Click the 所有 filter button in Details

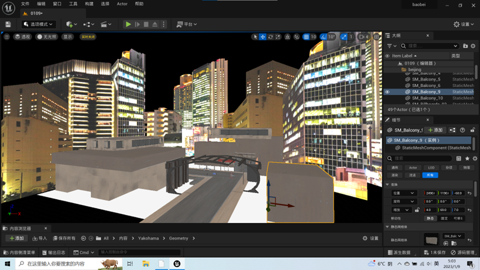tap(430, 175)
